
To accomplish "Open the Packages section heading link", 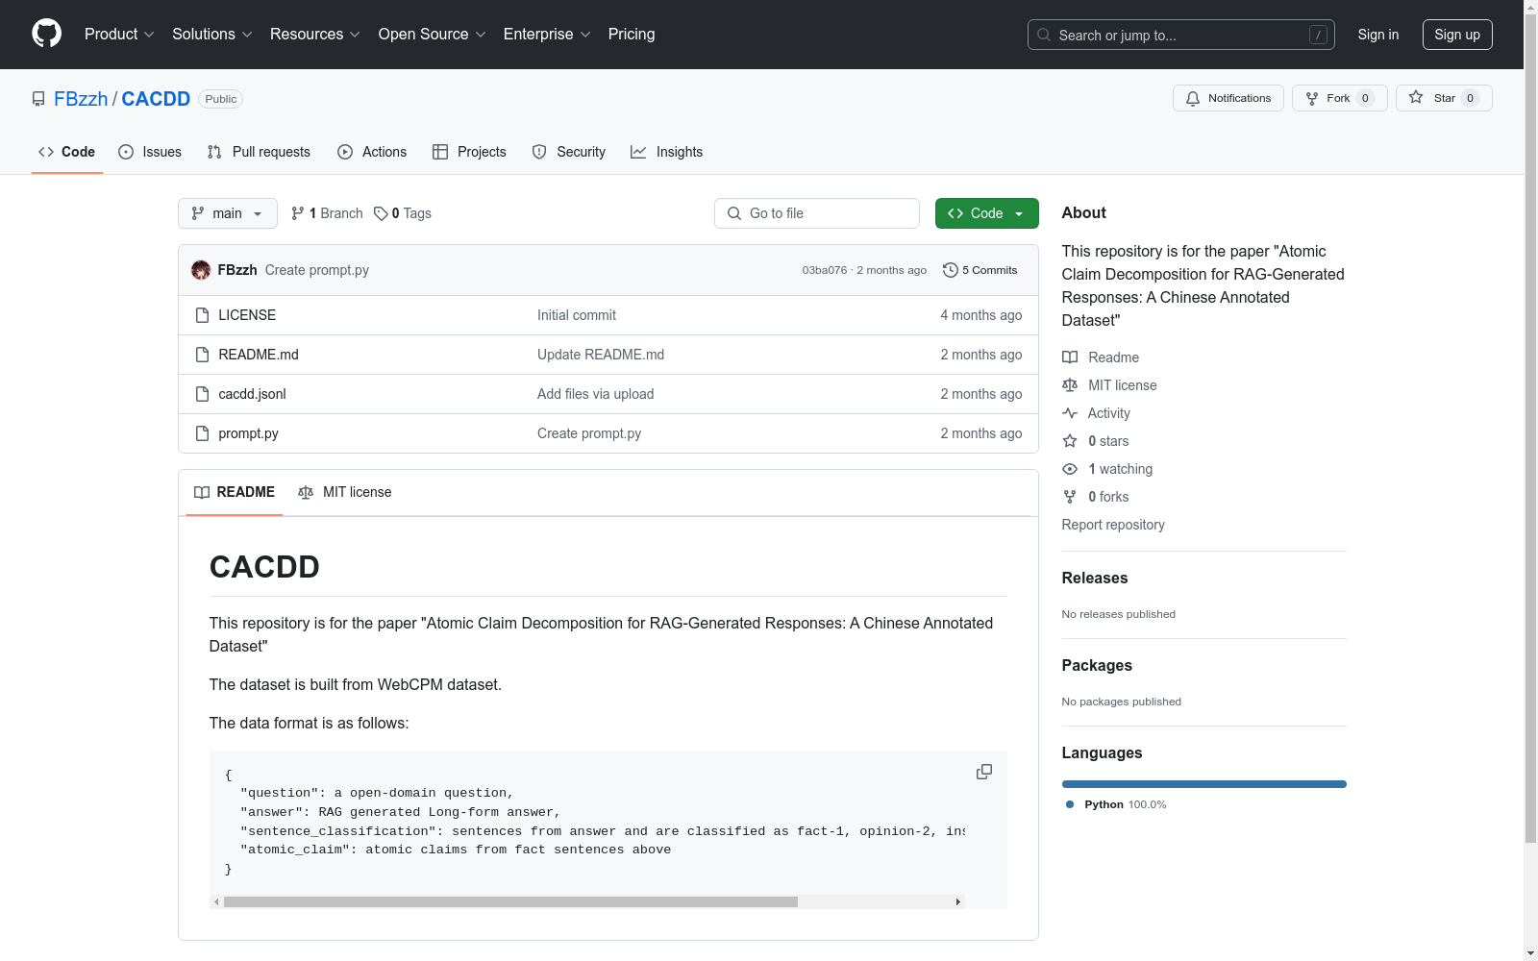I will point(1097,665).
